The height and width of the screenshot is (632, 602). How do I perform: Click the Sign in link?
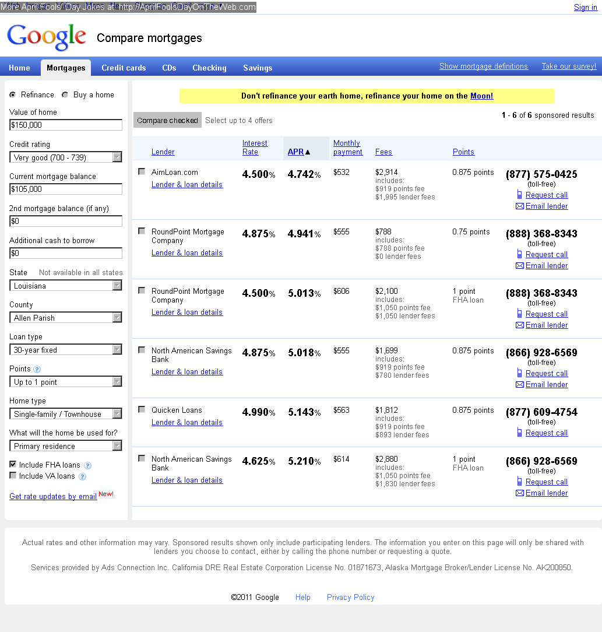click(586, 7)
